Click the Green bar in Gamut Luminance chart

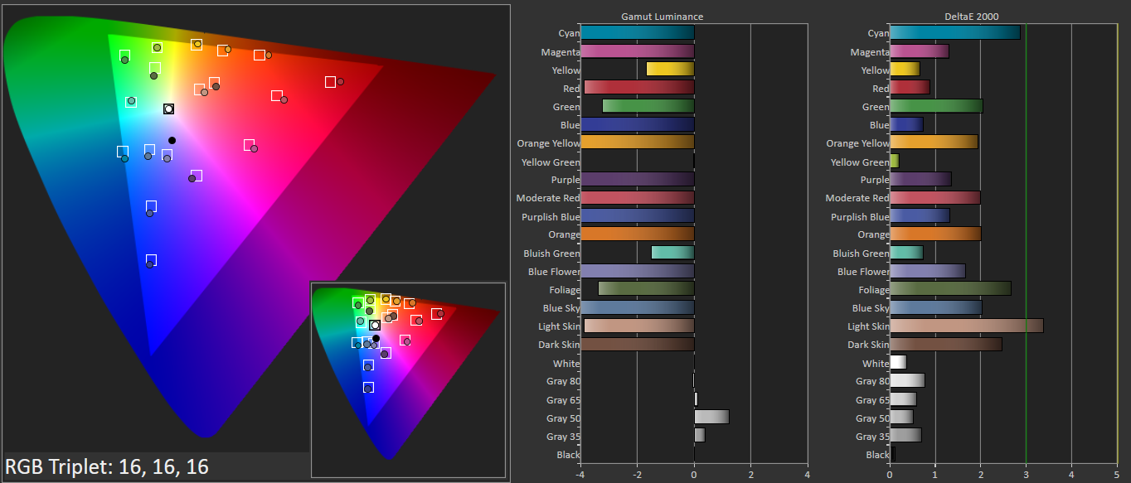pyautogui.click(x=648, y=106)
